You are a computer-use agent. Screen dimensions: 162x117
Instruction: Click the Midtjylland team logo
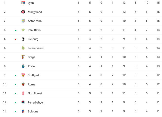23,12
